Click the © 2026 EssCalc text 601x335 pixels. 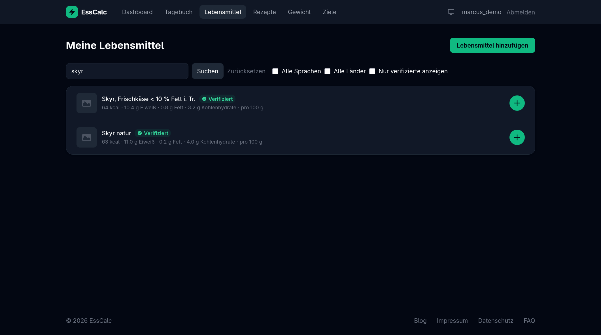point(89,321)
